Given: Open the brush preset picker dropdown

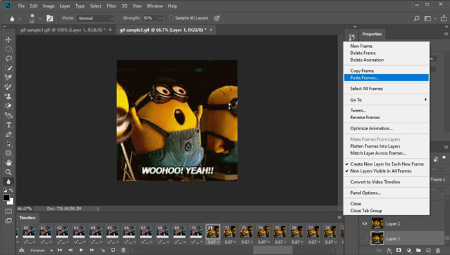Looking at the screenshot, I should [x=39, y=19].
